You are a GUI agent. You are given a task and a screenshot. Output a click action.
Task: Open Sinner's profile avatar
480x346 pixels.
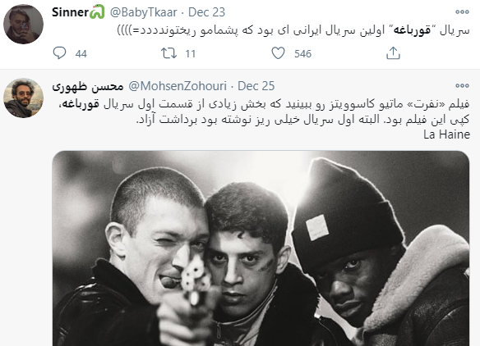pos(23,24)
